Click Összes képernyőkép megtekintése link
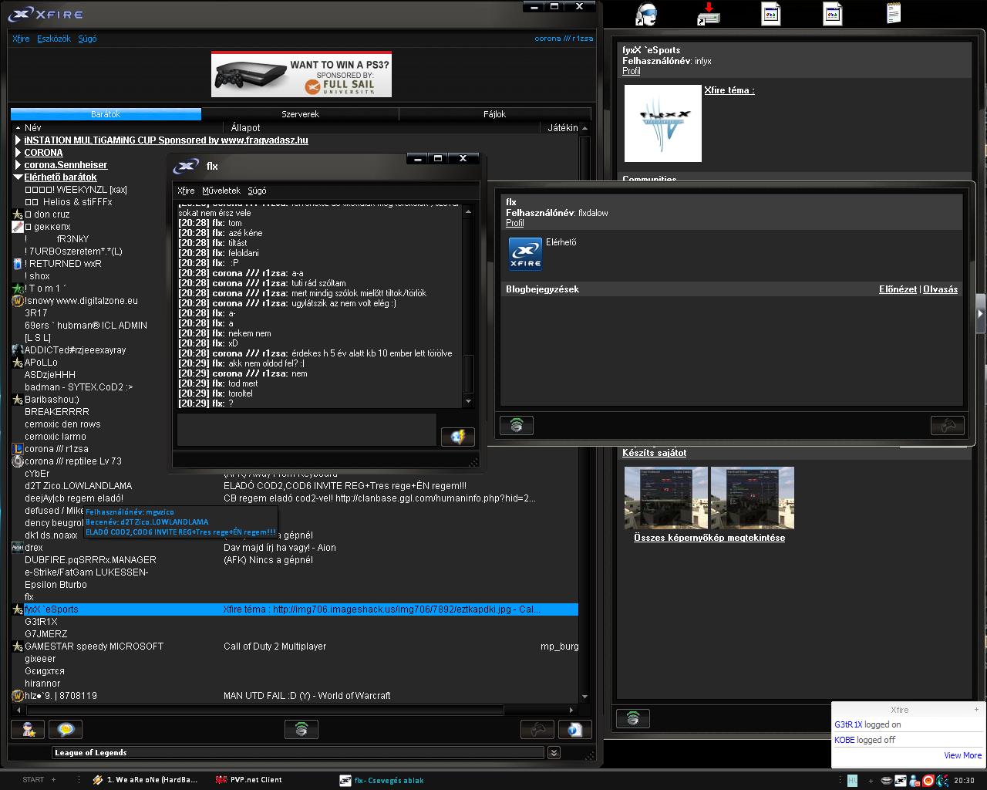 click(x=709, y=538)
